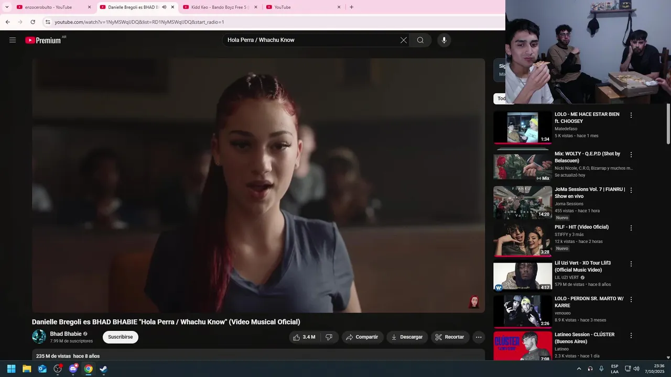Mute the Danielle Bregoli tab audio
The width and height of the screenshot is (671, 377).
pyautogui.click(x=164, y=7)
